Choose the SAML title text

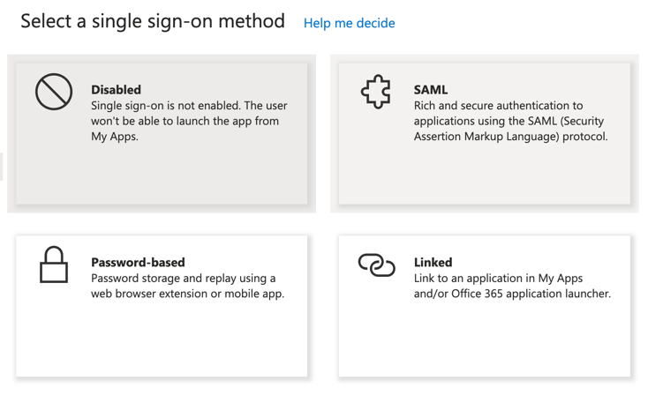click(x=431, y=90)
